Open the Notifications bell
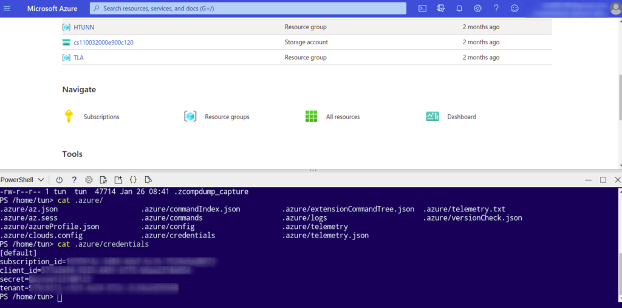622x308 pixels. [459, 9]
